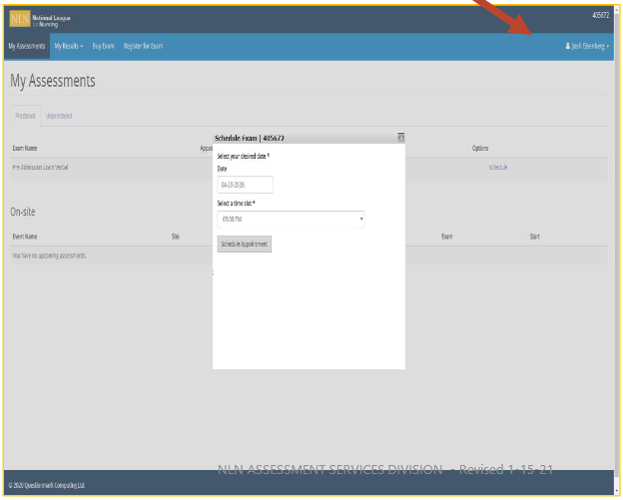Image resolution: width=623 pixels, height=500 pixels.
Task: Open the My Assessments nav item
Action: (x=27, y=46)
